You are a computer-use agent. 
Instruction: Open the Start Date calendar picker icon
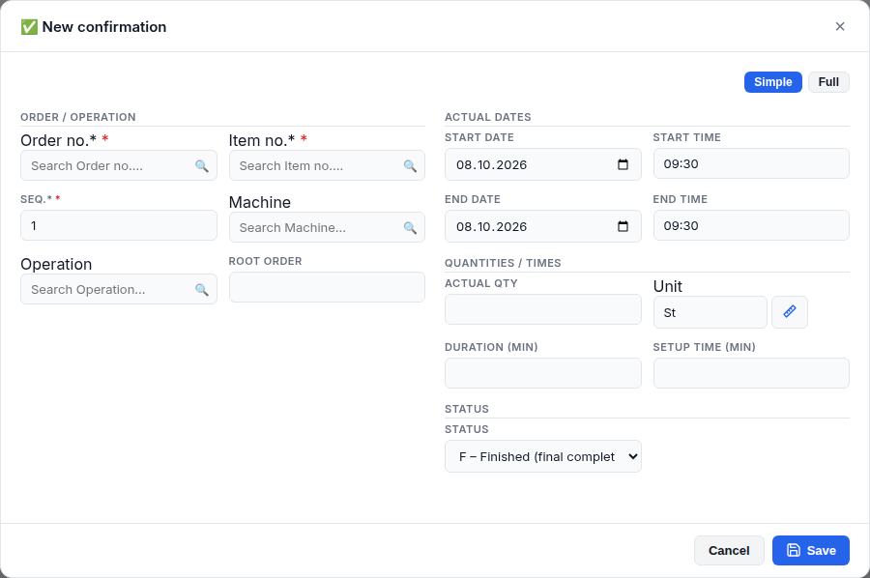623,164
